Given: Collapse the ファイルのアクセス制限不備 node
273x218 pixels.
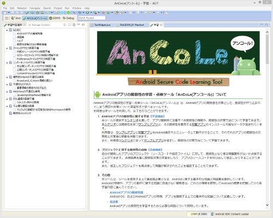Looking at the screenshot, I should (7, 48).
